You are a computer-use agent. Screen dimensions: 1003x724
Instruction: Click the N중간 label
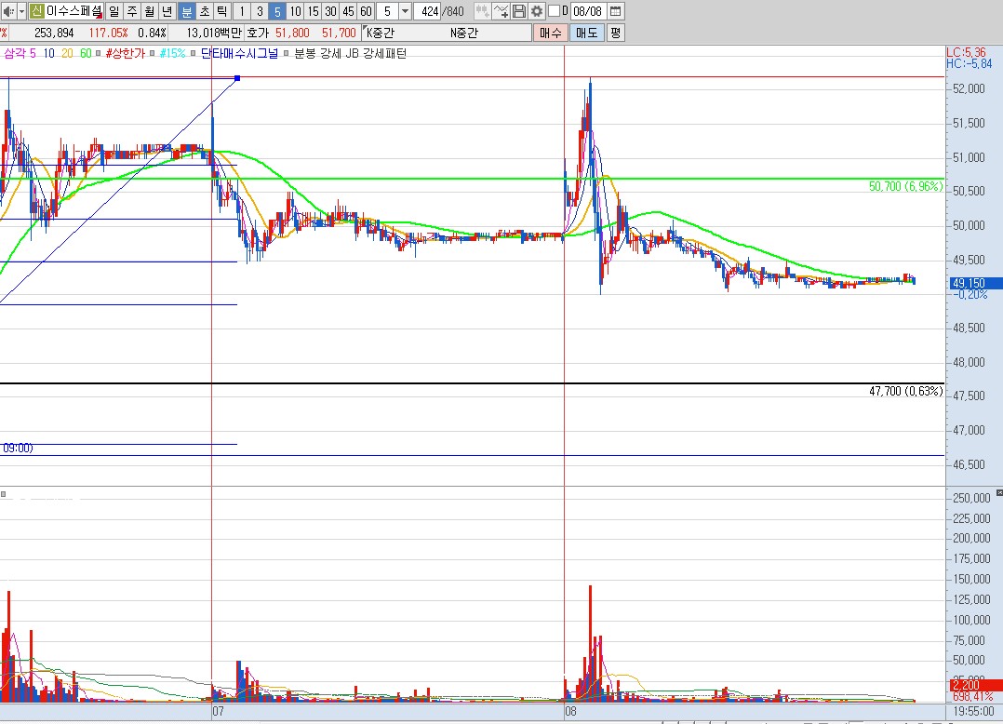pyautogui.click(x=463, y=33)
